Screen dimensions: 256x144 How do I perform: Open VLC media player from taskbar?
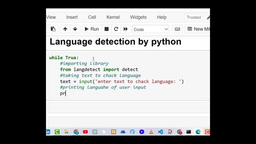pyautogui.click(x=151, y=132)
